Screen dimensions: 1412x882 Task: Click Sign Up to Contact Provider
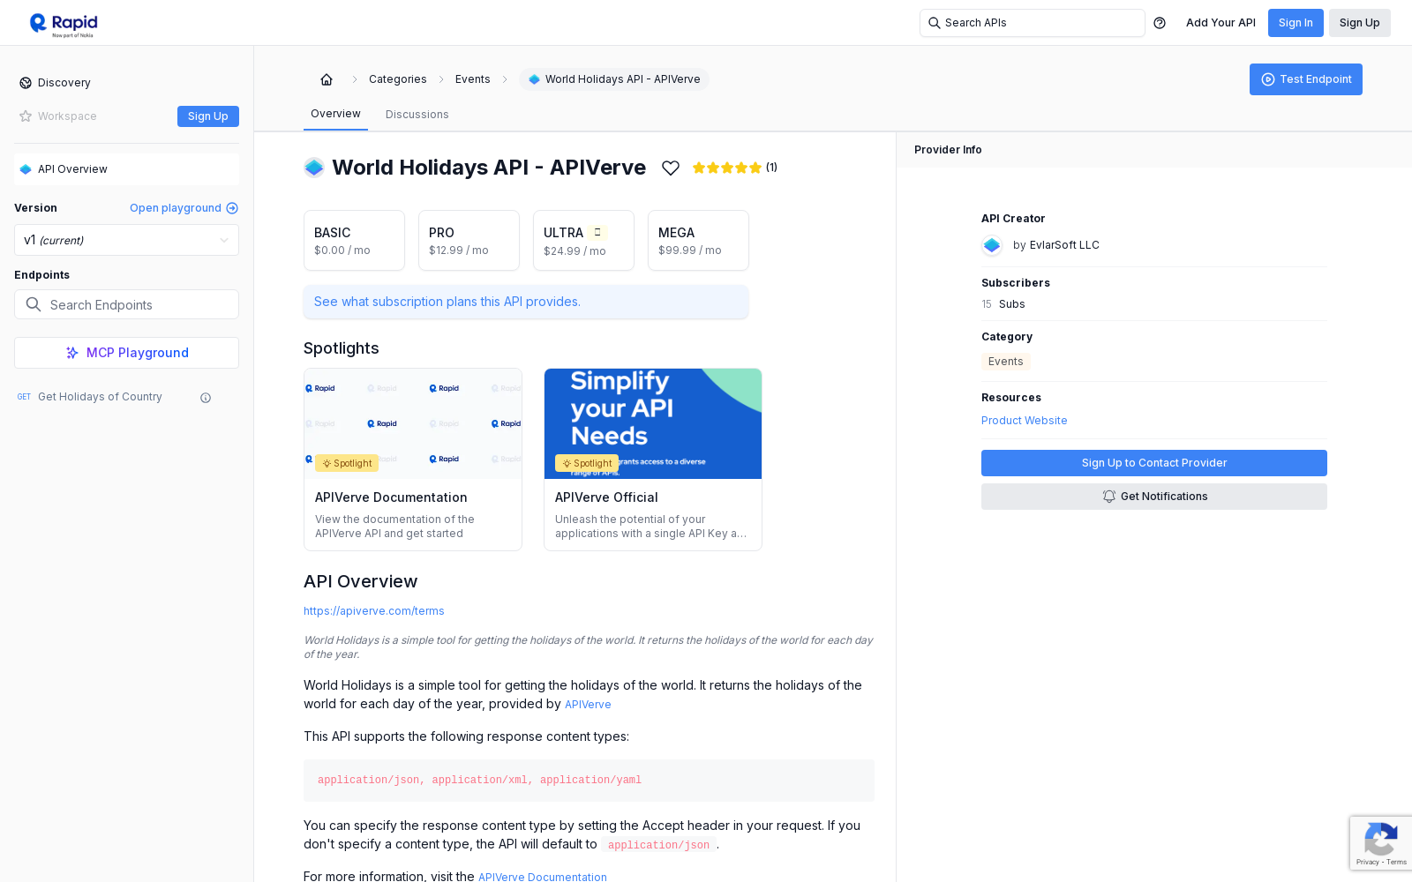coord(1154,463)
